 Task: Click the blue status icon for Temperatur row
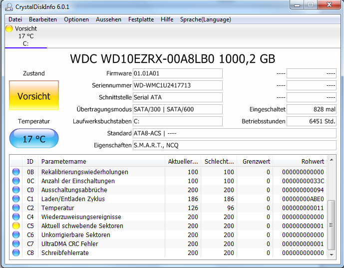coord(16,208)
